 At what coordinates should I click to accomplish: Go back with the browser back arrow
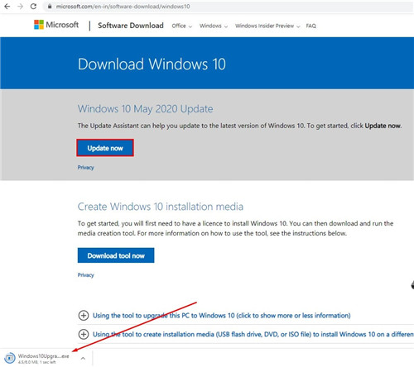tap(7, 7)
